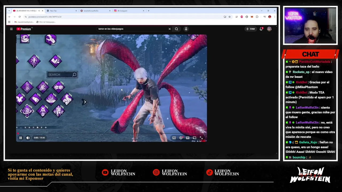Open a new browser tab with plus button

click(149, 11)
